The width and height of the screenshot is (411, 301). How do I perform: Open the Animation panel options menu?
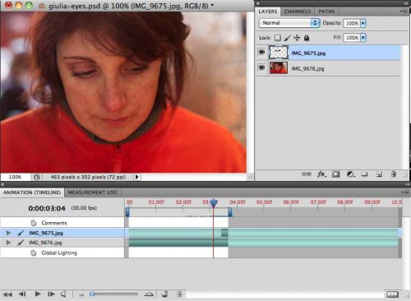(x=405, y=192)
